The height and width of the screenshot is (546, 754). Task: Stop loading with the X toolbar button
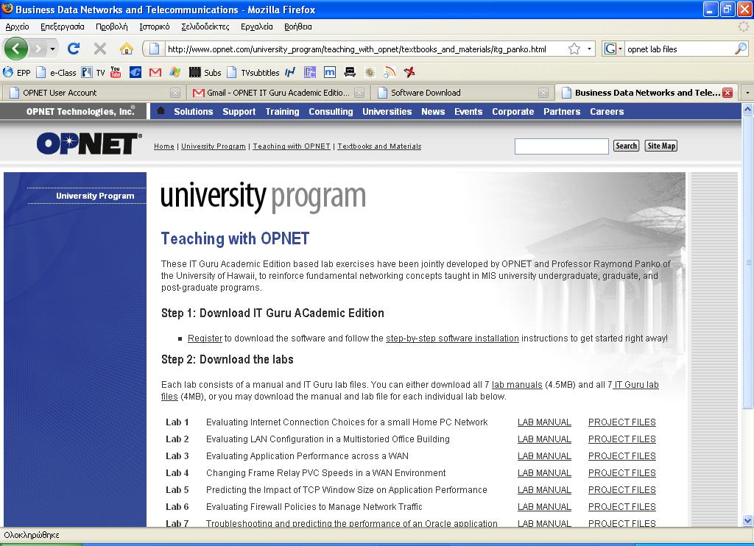(x=100, y=49)
